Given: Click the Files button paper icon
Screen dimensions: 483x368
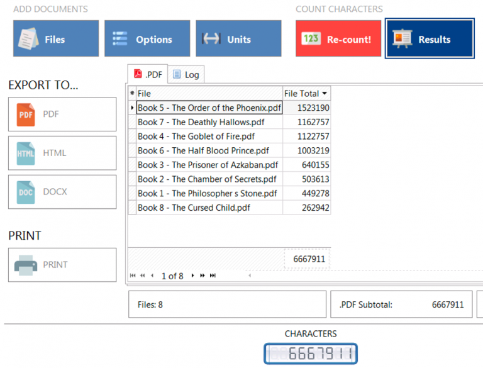Looking at the screenshot, I should [28, 38].
